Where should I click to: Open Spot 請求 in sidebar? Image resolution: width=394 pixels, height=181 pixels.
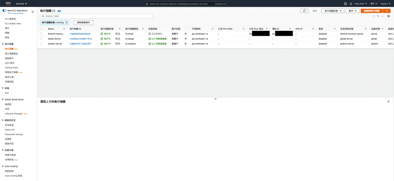tap(10, 63)
